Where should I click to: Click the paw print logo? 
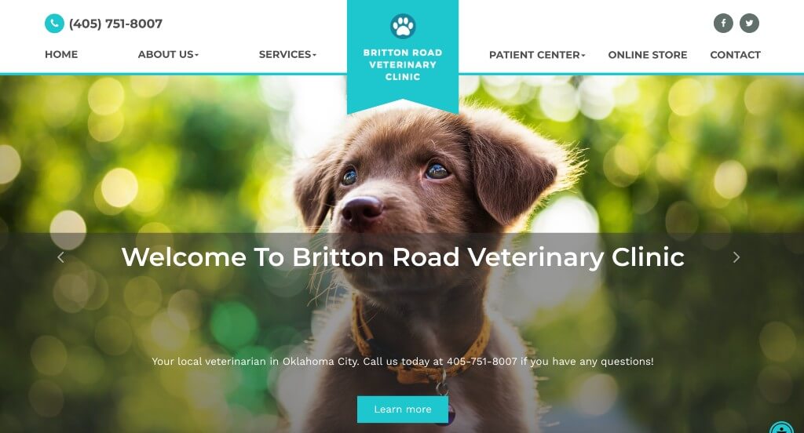403,26
